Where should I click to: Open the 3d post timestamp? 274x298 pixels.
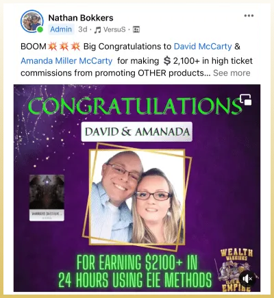click(83, 29)
